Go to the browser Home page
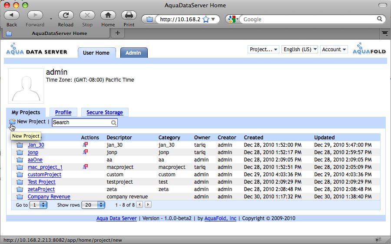 pos(108,16)
